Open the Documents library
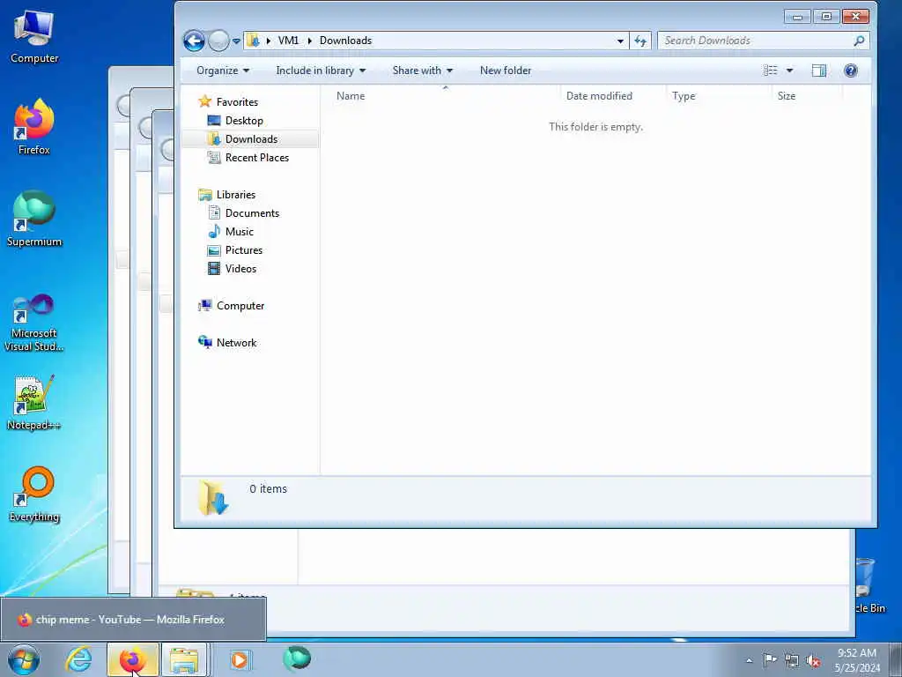The width and height of the screenshot is (902, 677). pos(252,213)
